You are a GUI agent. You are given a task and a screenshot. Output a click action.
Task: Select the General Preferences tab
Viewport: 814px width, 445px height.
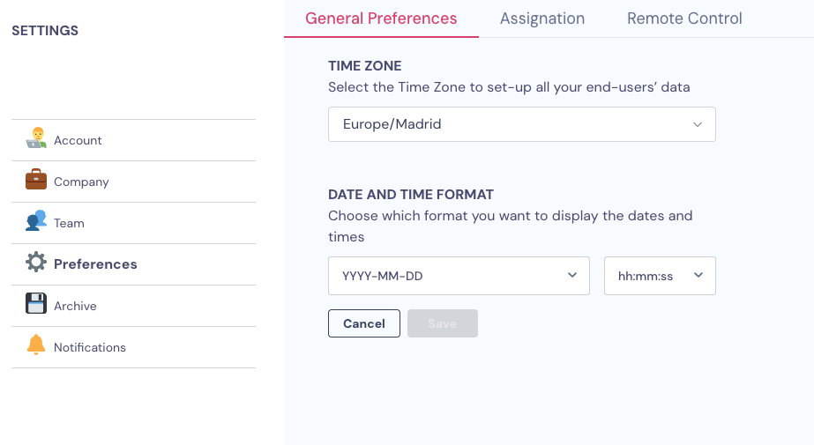pyautogui.click(x=381, y=19)
